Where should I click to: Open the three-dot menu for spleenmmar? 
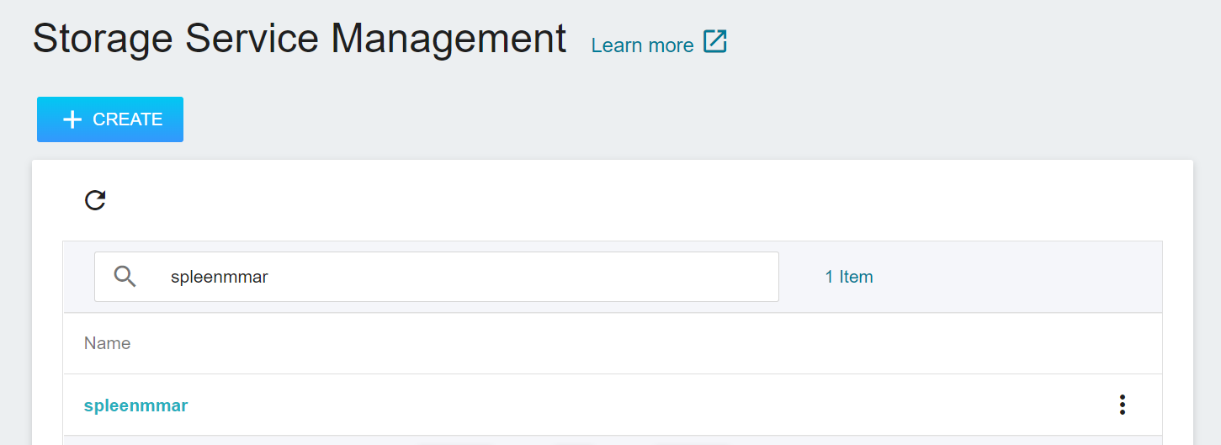pyautogui.click(x=1122, y=405)
